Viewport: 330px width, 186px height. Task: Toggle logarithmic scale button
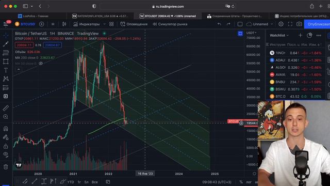[249, 182]
